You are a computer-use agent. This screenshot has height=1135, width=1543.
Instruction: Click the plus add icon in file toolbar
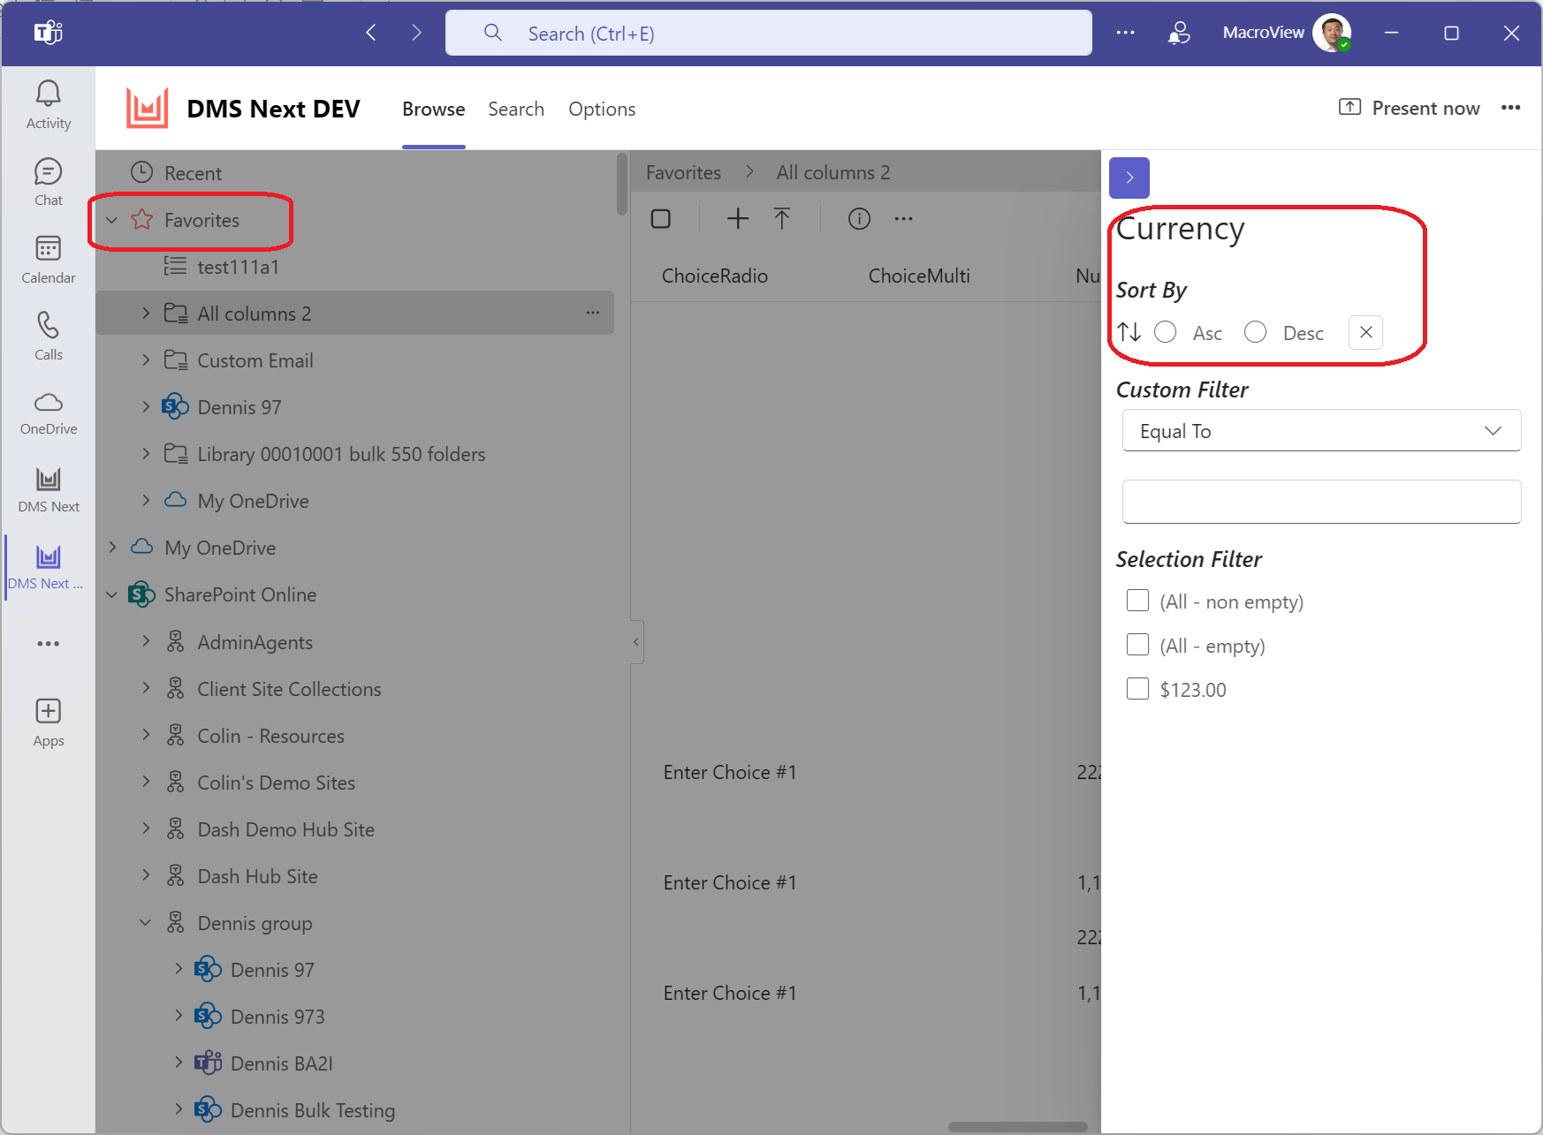coord(738,218)
